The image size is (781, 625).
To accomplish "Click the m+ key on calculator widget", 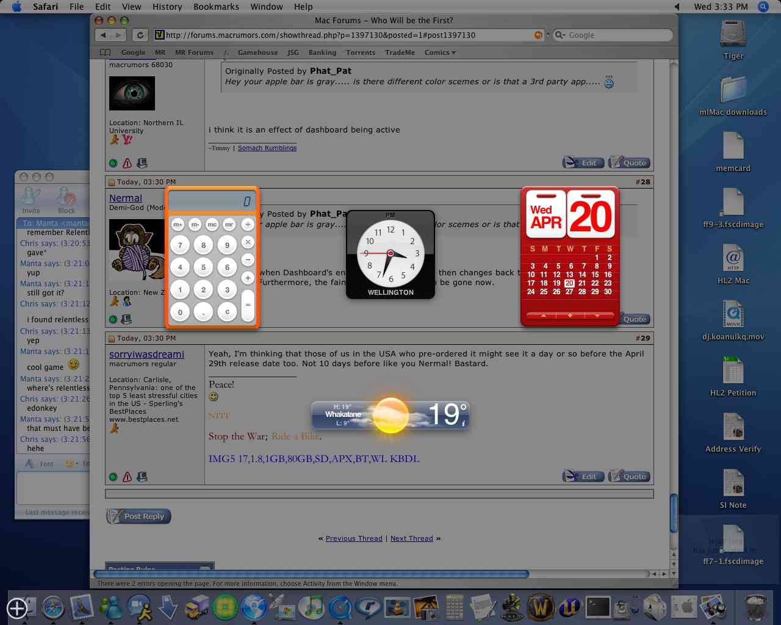I will [178, 225].
